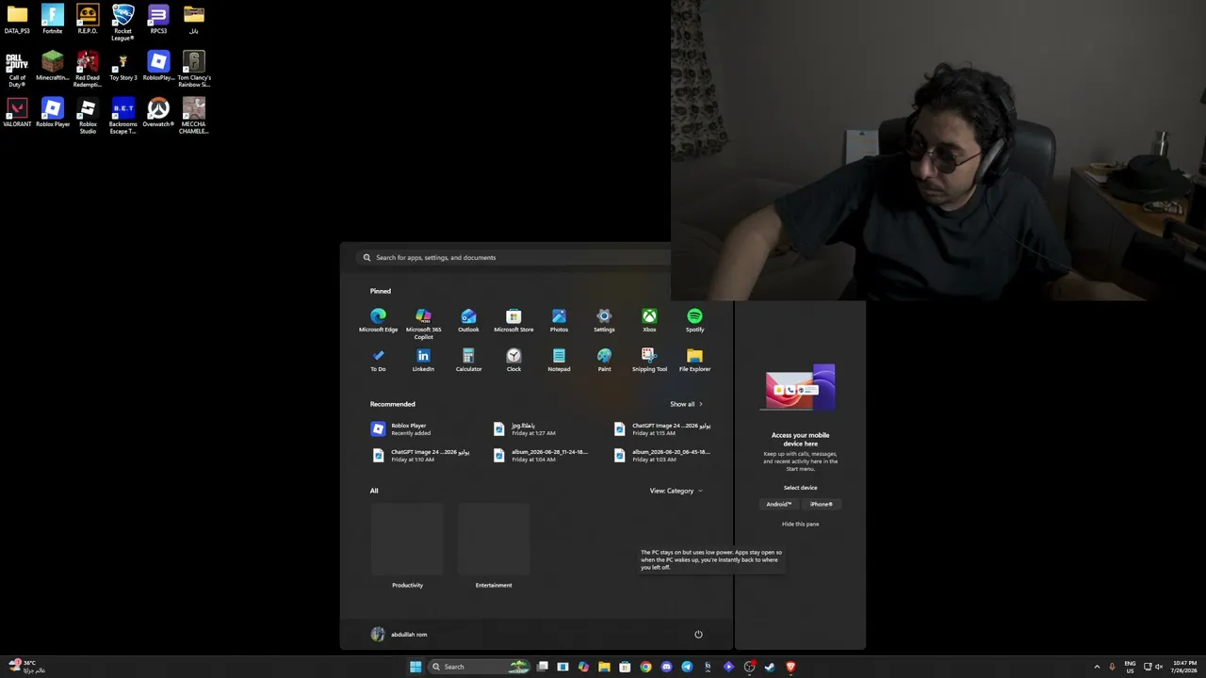Show hidden system tray icons
Screen dimensions: 1206x678
[x=1097, y=667]
